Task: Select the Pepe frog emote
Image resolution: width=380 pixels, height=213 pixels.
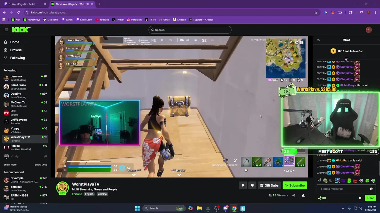Action: point(325,180)
